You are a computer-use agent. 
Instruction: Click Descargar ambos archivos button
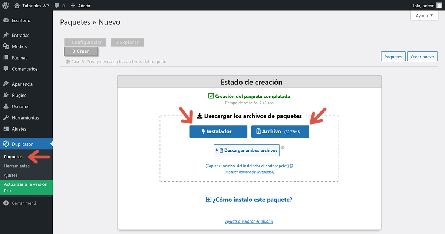247,150
